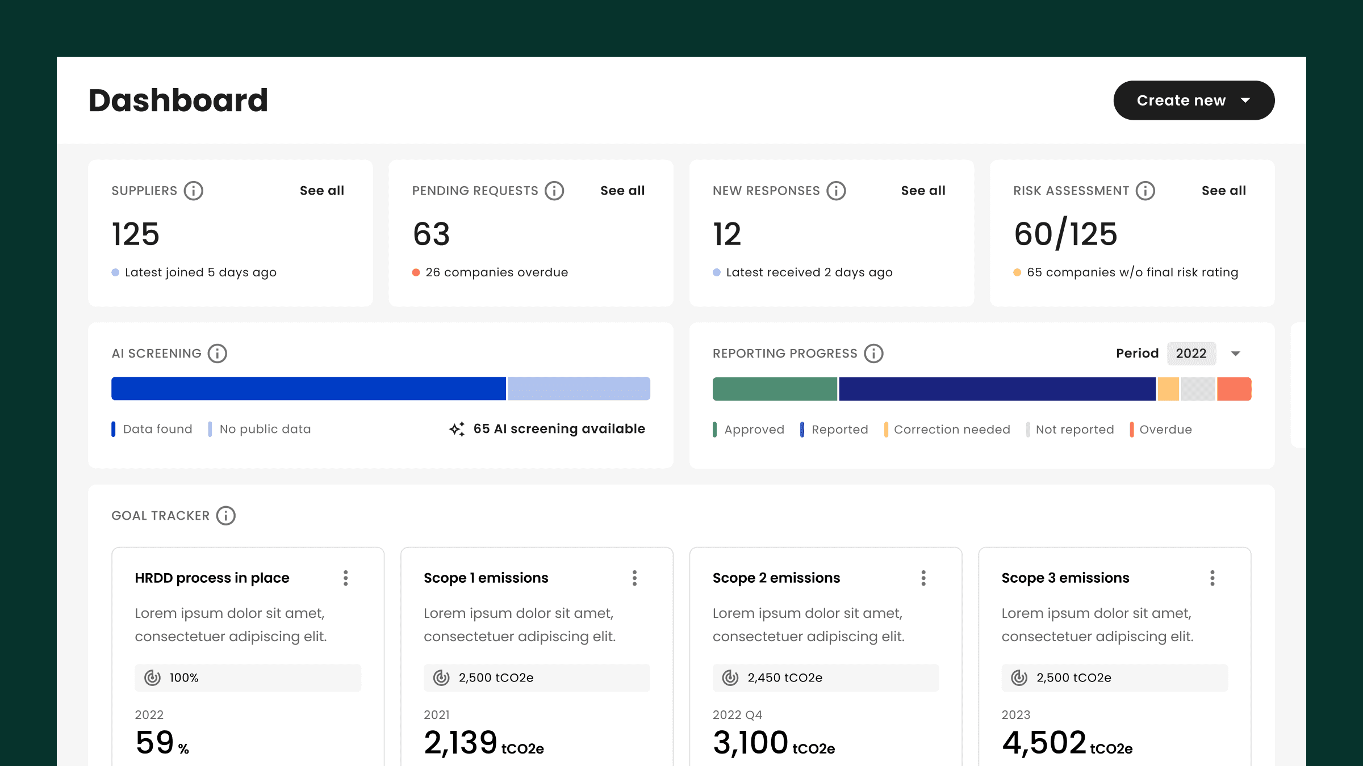Click 65 AI screening available link
This screenshot has width=1363, height=766.
[x=559, y=429]
